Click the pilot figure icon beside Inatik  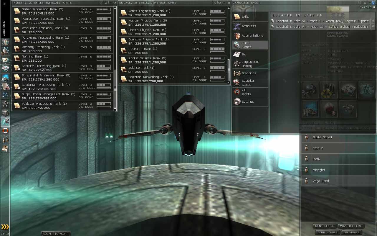click(306, 159)
